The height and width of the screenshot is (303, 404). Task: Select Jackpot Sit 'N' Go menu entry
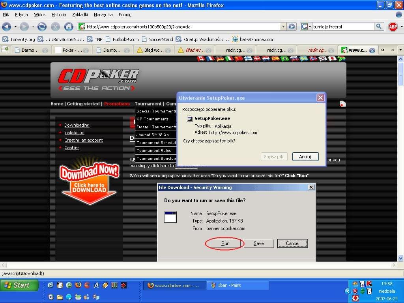tap(156, 135)
